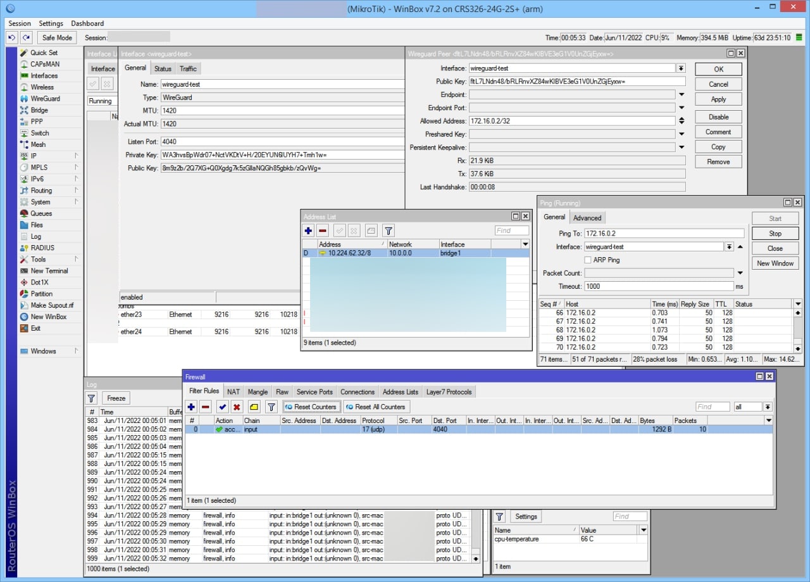Open the PPP section

click(37, 122)
